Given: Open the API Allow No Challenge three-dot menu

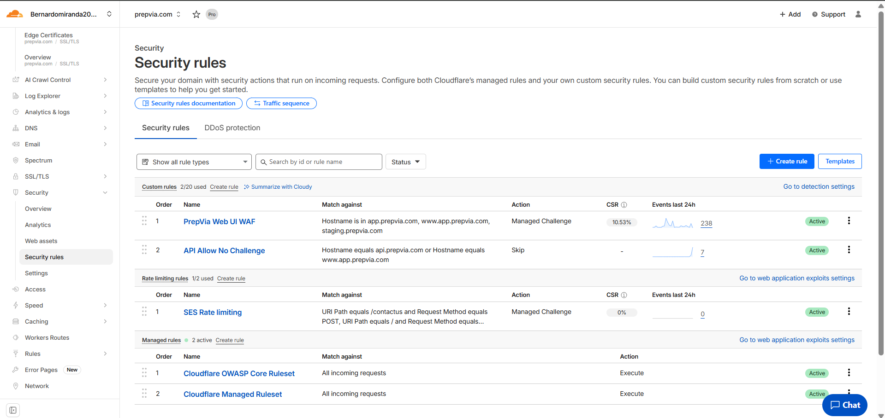Looking at the screenshot, I should [849, 250].
